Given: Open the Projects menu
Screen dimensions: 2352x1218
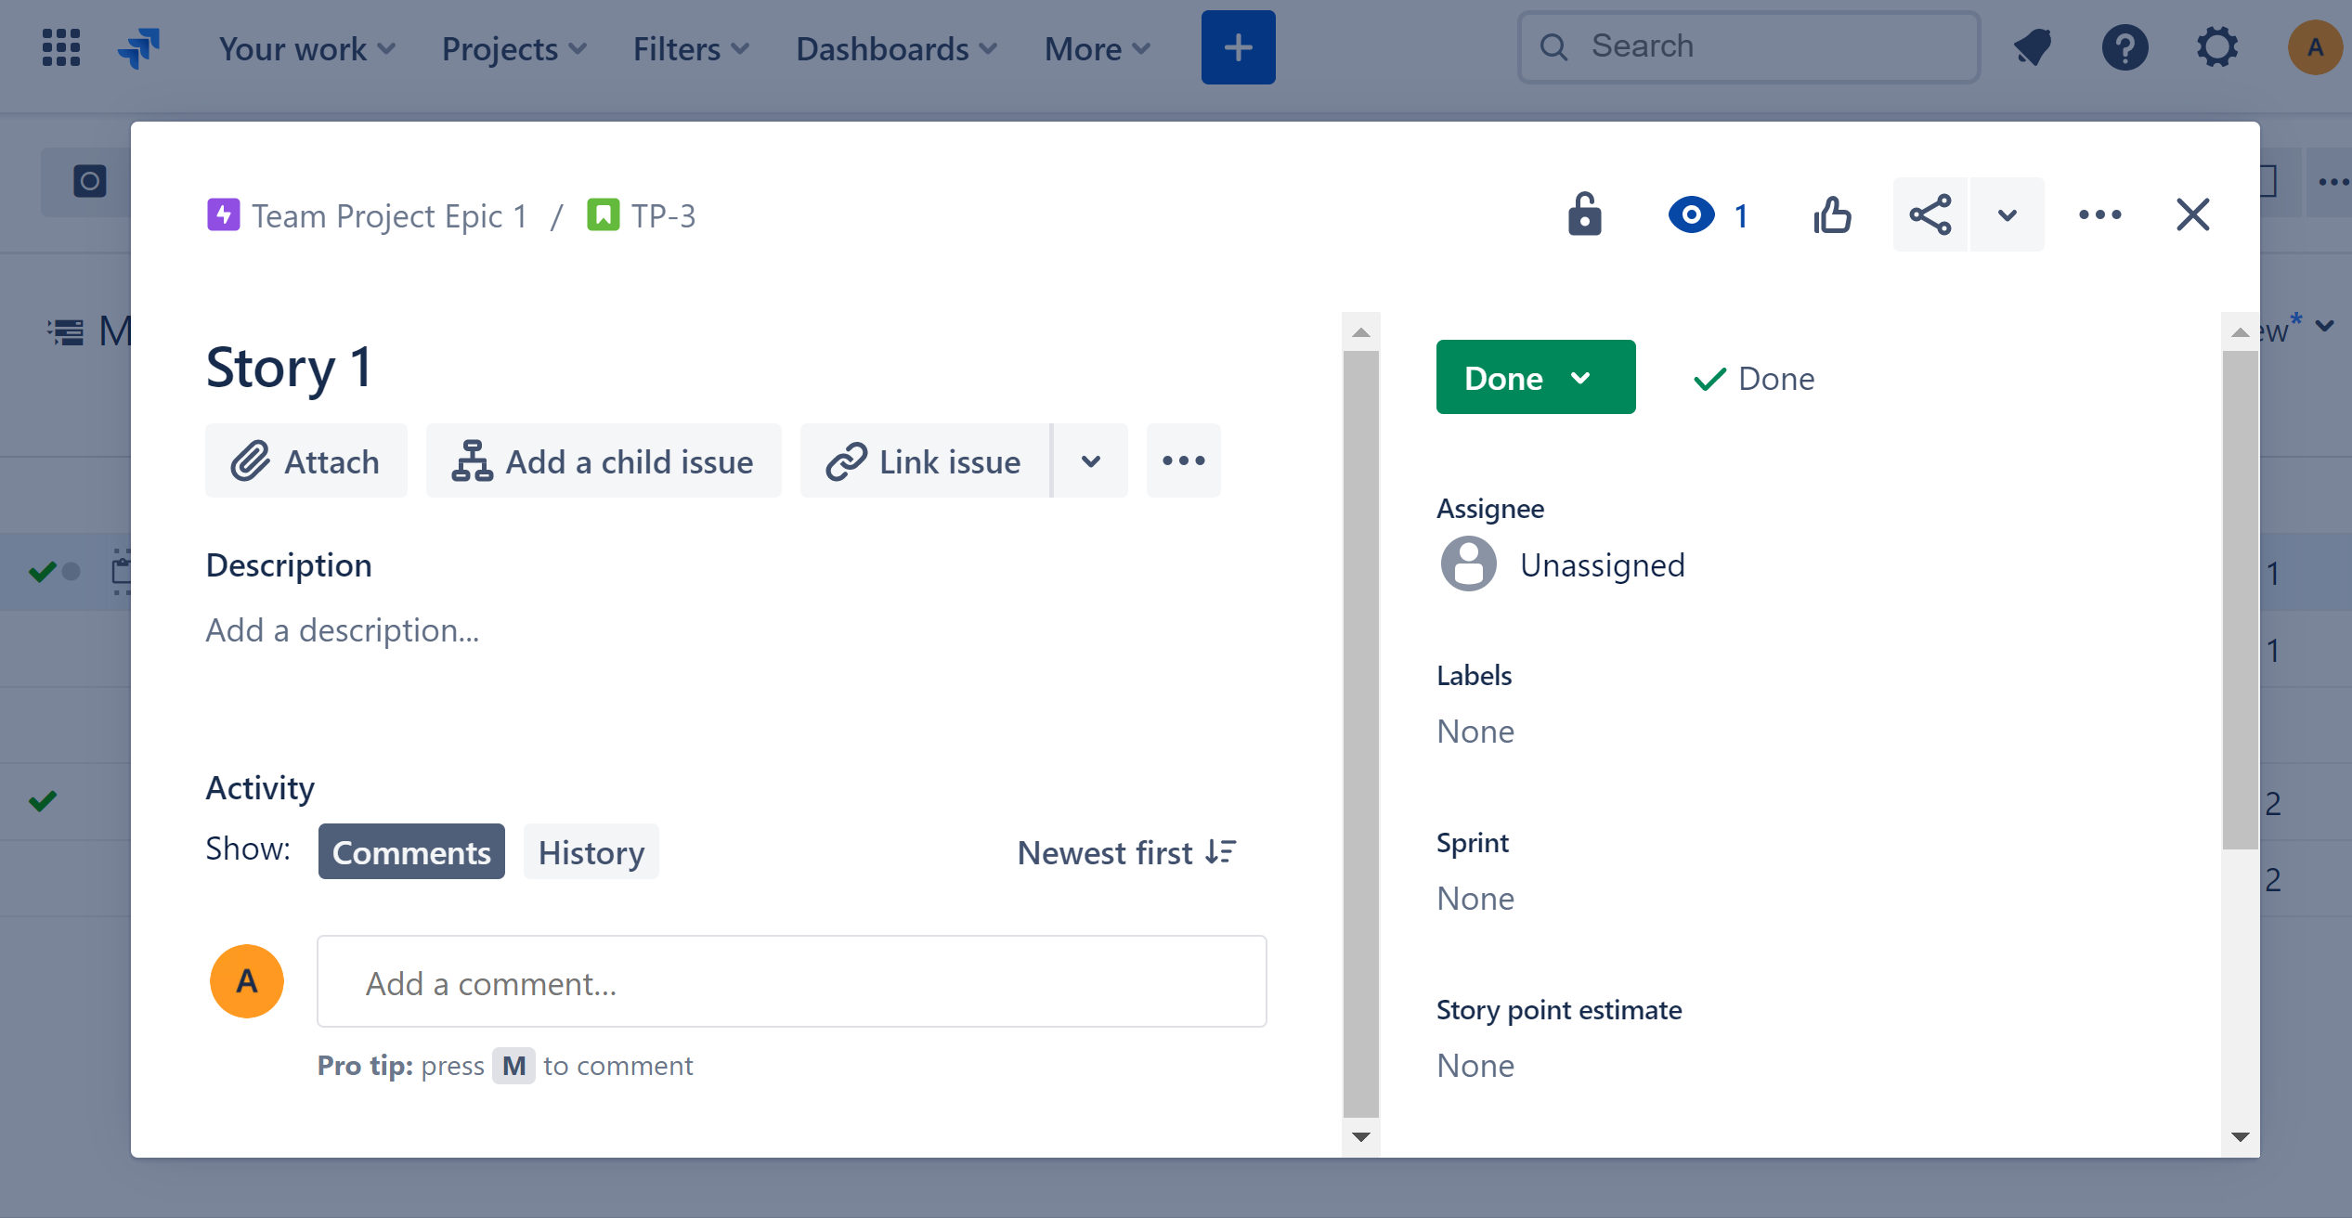Looking at the screenshot, I should point(513,48).
